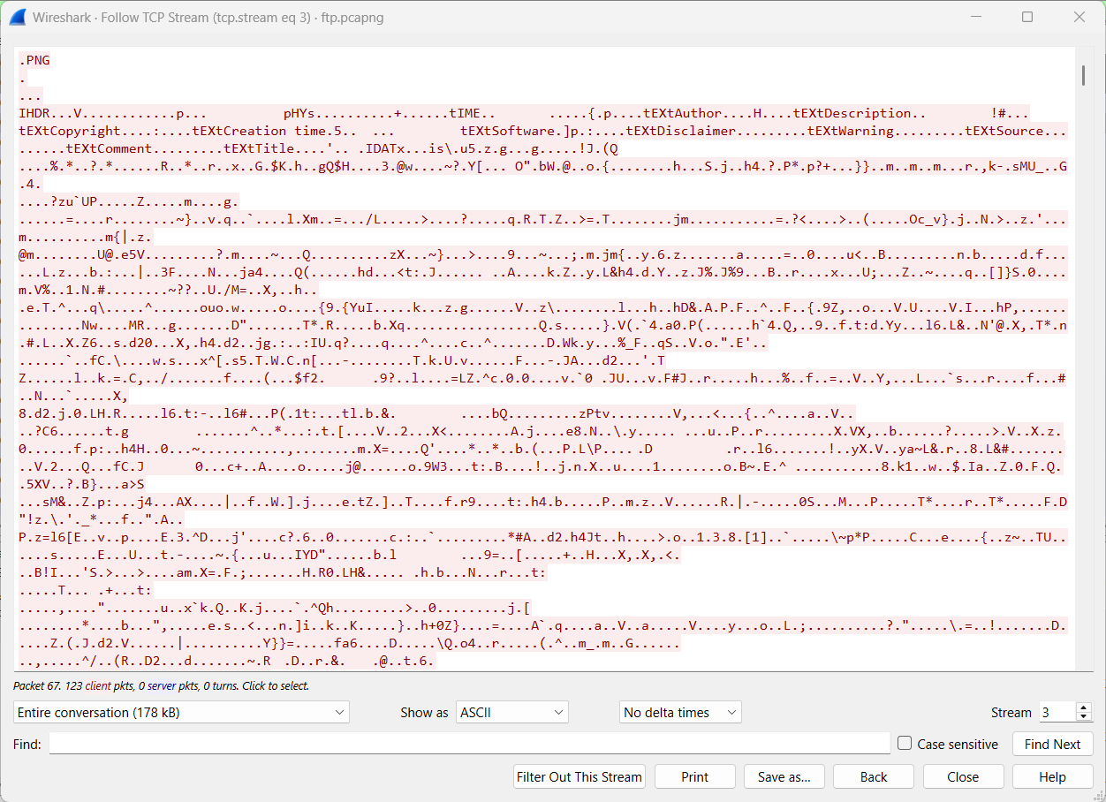Expand the Show as ASCII dropdown

tap(511, 712)
